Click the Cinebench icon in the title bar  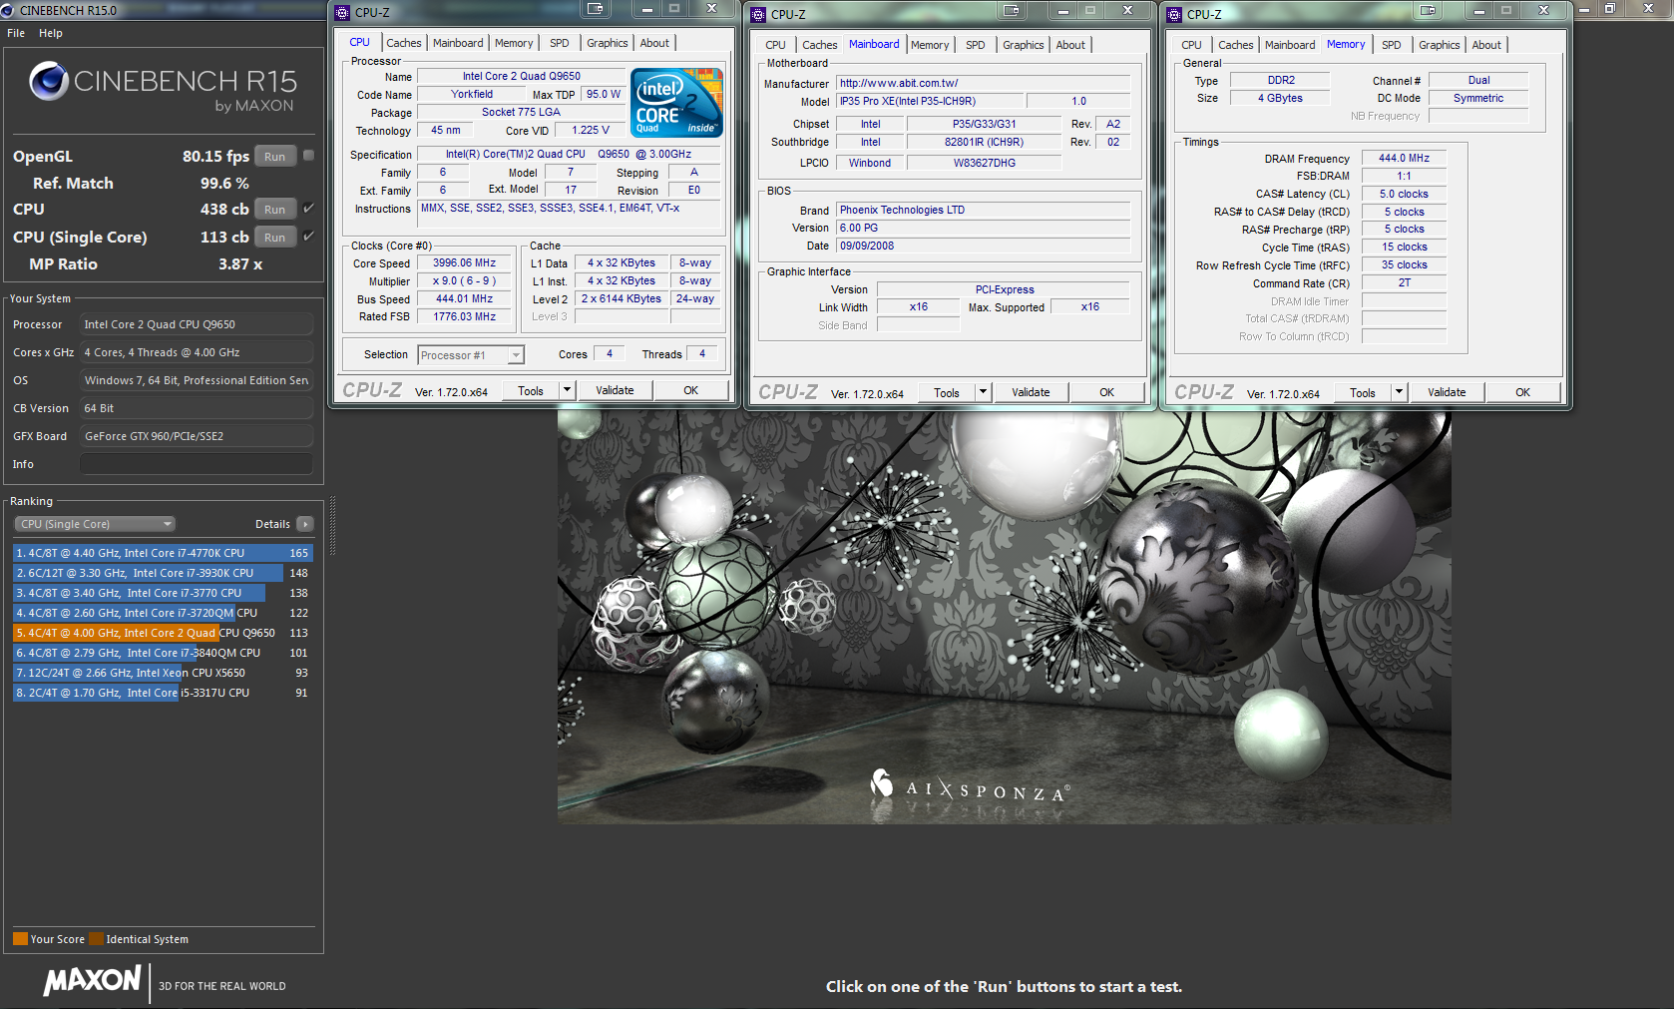point(9,10)
